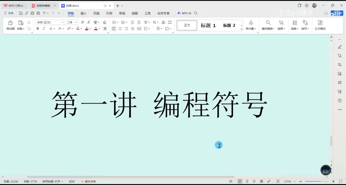The image size is (346, 185).
Task: Increase font size with A+ icon
Action: click(83, 22)
